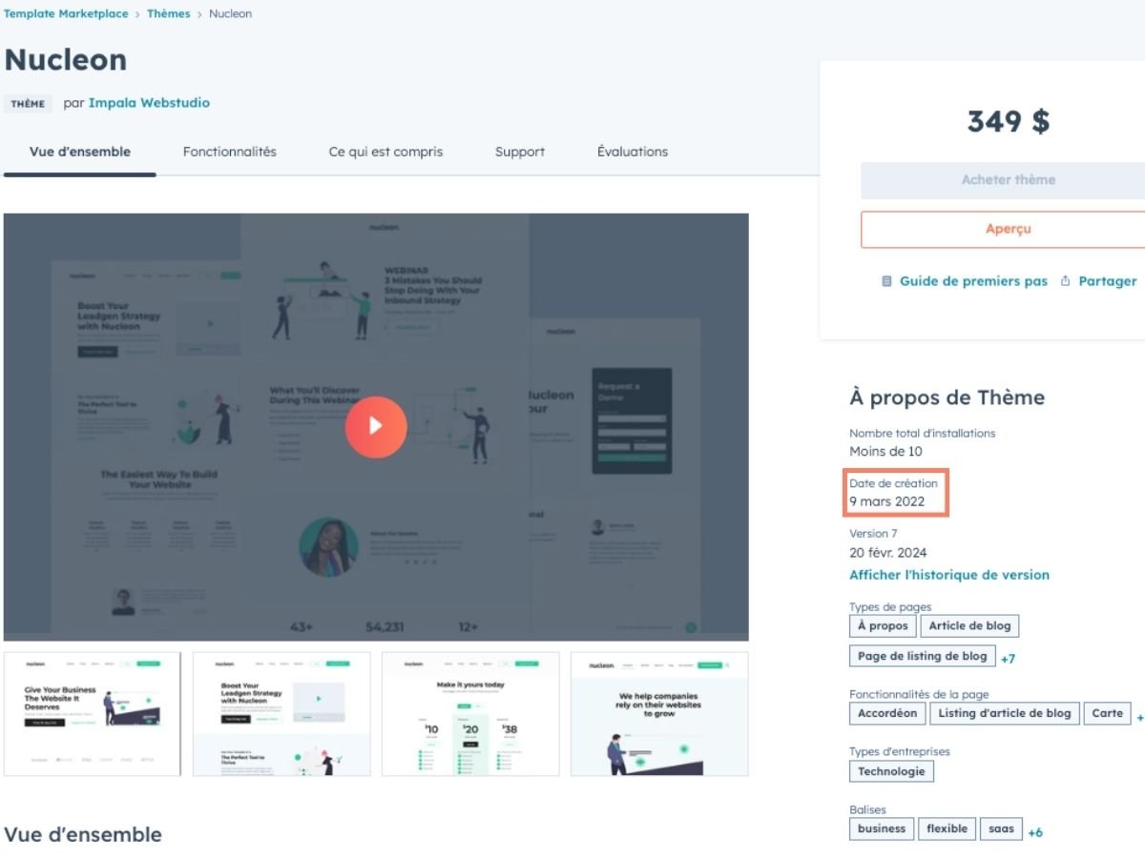Open Boost Your Leadgen Strategy thumbnail
1145x858 pixels.
[x=281, y=714]
